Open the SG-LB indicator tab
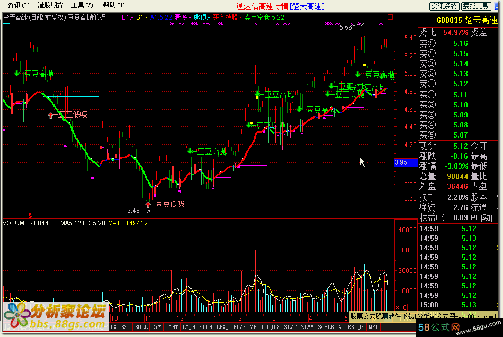 tap(326, 327)
